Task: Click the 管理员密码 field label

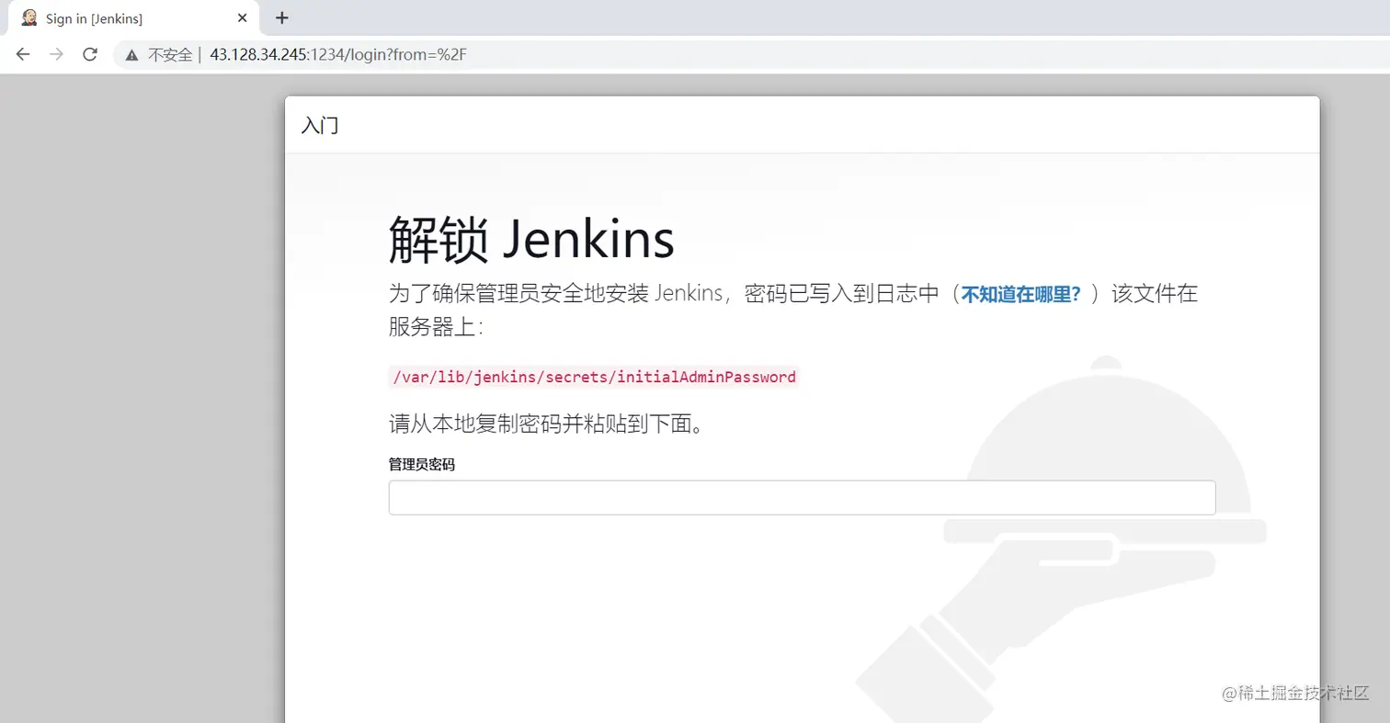Action: click(421, 465)
